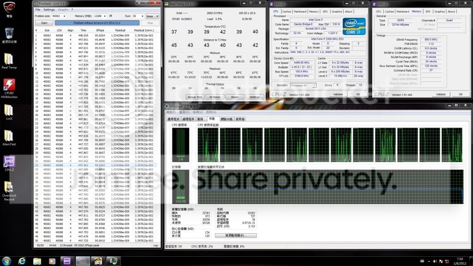
Task: Open Windows Media Player from taskbar
Action: (x=52, y=261)
